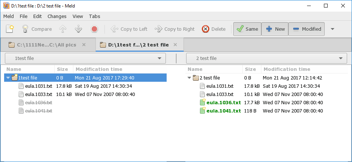Go to next change down arrow
352x162 pixels.
pos(78,29)
